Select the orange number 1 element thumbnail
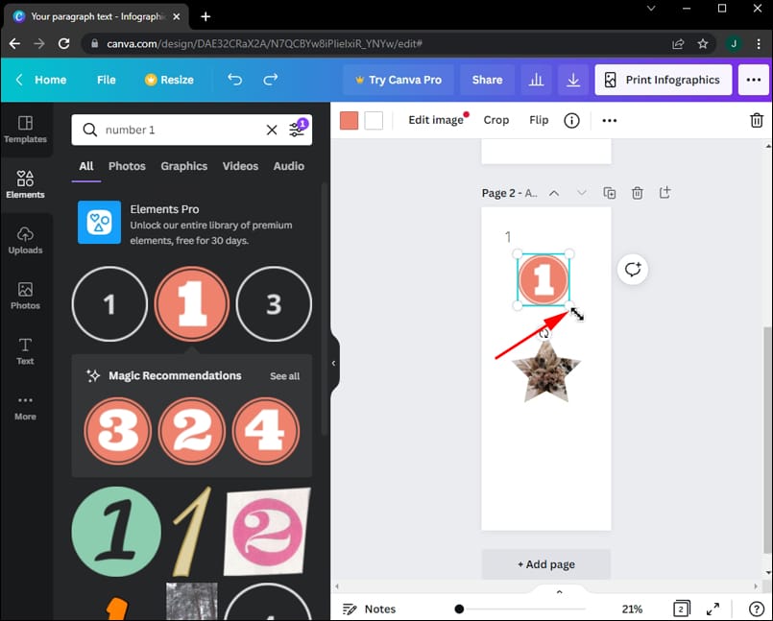This screenshot has height=621, width=773. click(x=191, y=303)
